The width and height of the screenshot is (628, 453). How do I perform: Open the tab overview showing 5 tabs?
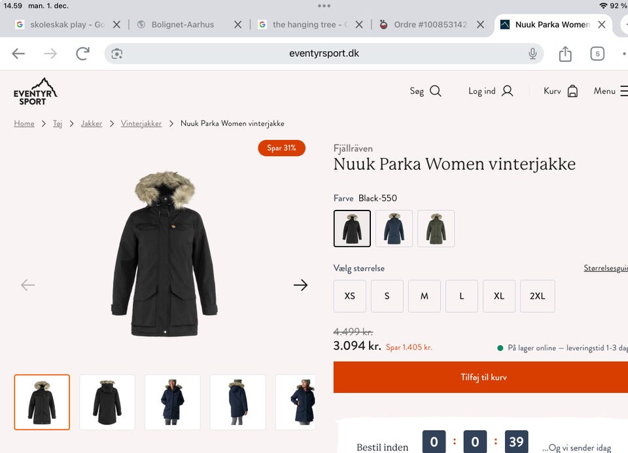pyautogui.click(x=597, y=54)
